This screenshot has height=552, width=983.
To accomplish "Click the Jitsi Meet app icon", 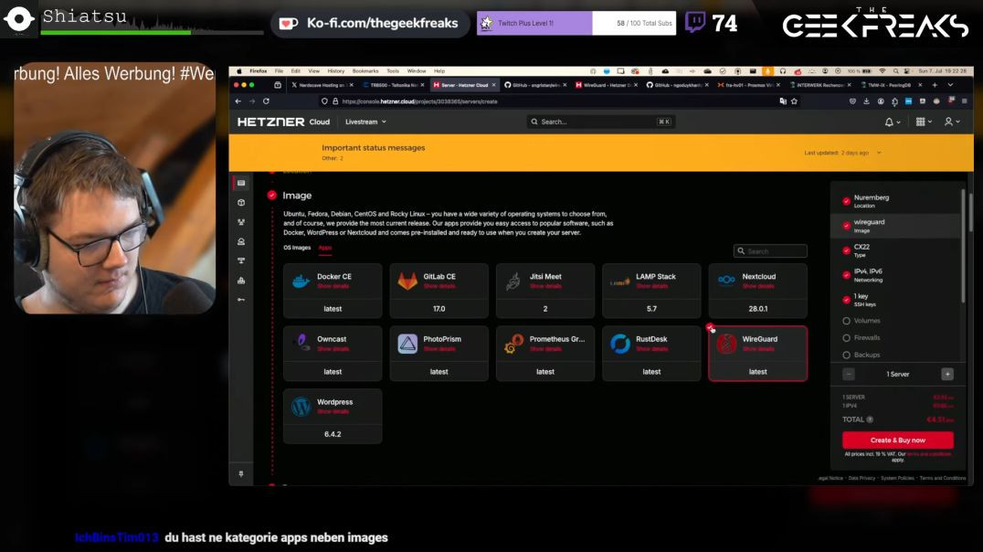I will 513,281.
